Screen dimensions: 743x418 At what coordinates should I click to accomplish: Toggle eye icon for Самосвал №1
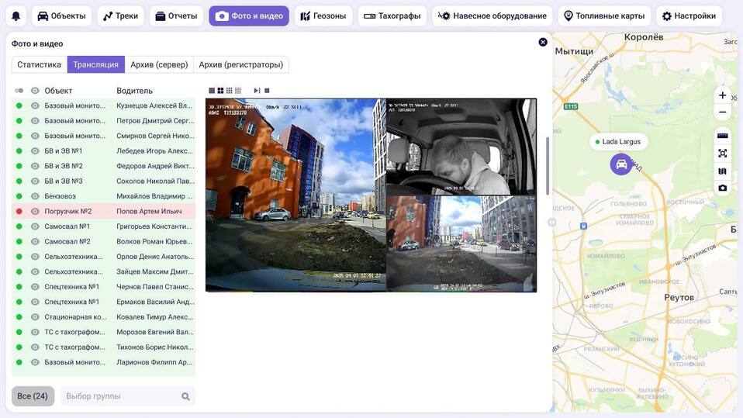35,226
